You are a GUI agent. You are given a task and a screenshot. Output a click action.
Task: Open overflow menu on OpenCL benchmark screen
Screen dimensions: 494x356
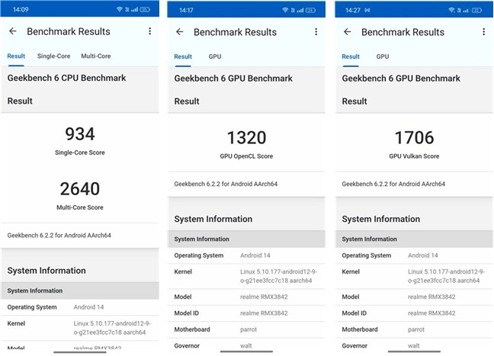(317, 32)
